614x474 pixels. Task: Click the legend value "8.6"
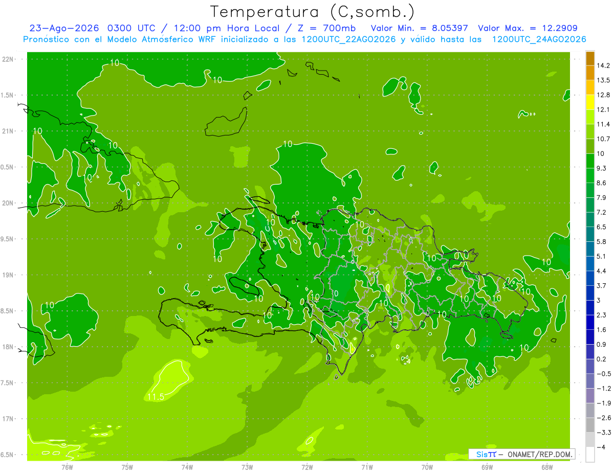tap(601, 183)
